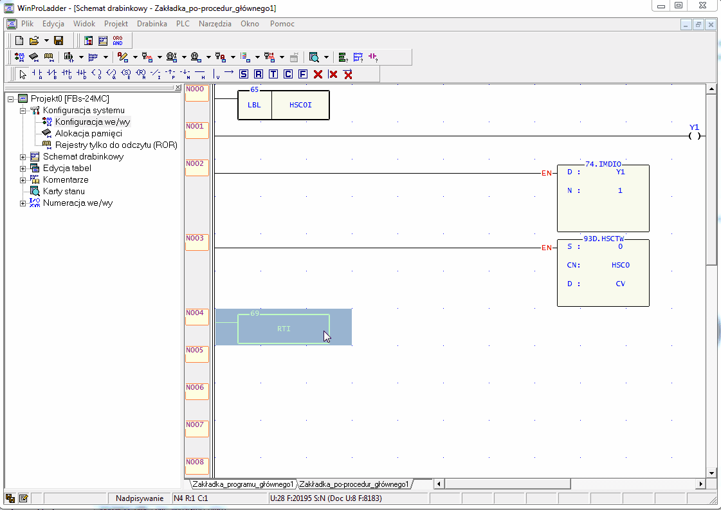This screenshot has width=721, height=510.
Task: Click first status bar icon at bottom left
Action: 10,498
